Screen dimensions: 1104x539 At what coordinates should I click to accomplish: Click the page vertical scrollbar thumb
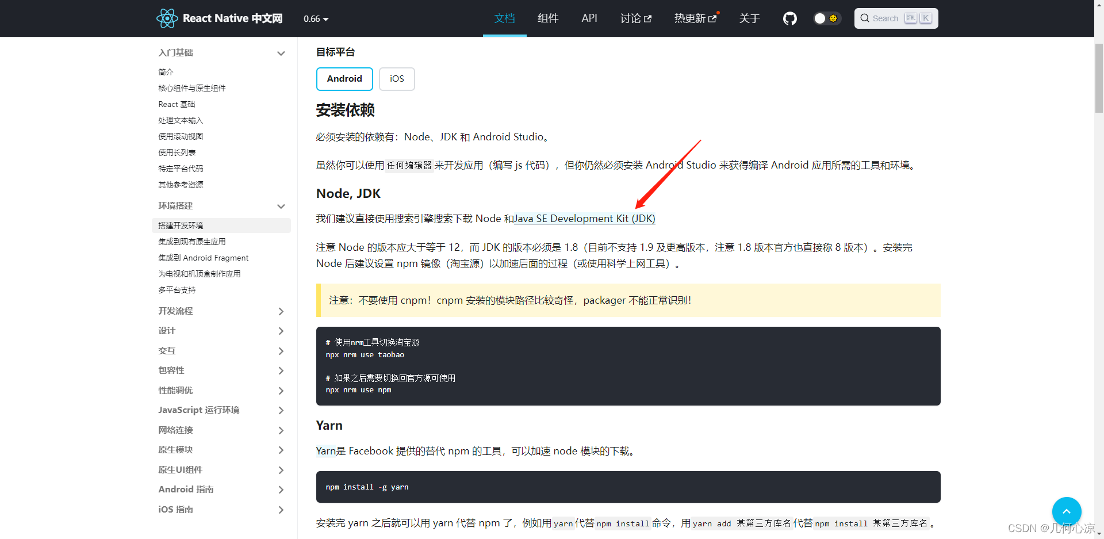tap(1099, 78)
